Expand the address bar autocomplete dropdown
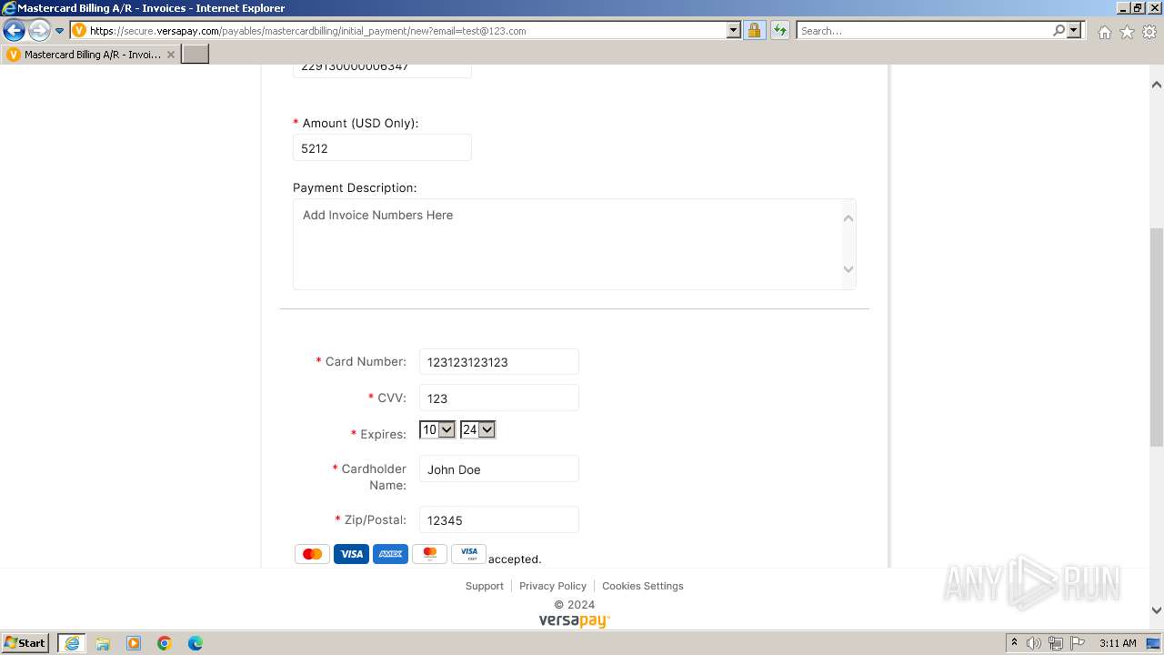 (x=734, y=31)
